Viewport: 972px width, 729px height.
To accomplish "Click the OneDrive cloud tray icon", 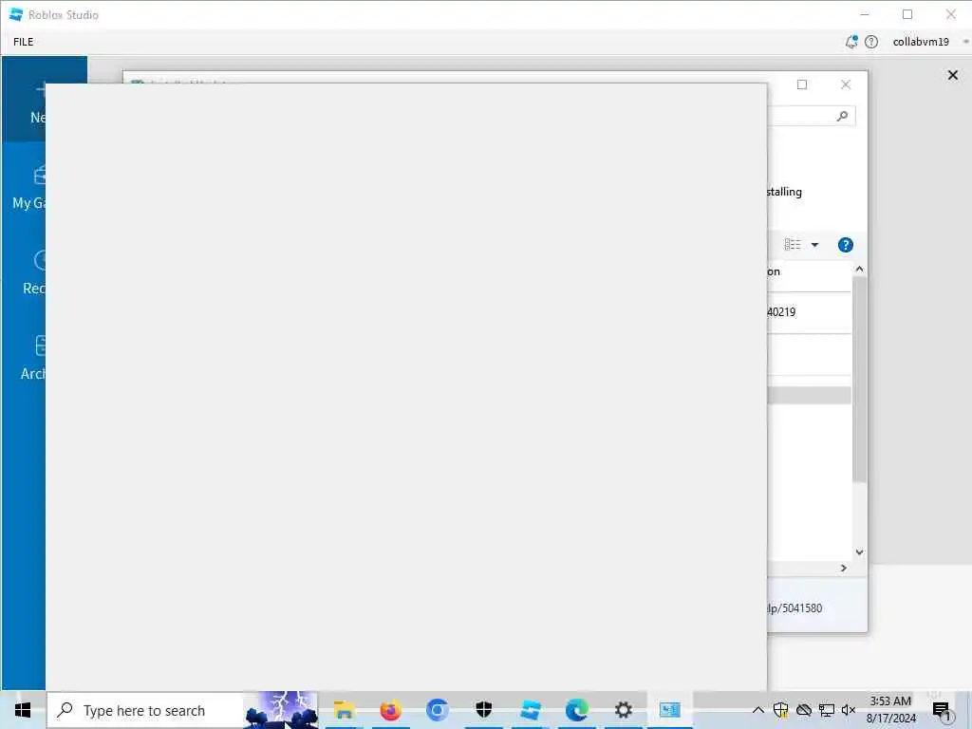I will tap(804, 710).
